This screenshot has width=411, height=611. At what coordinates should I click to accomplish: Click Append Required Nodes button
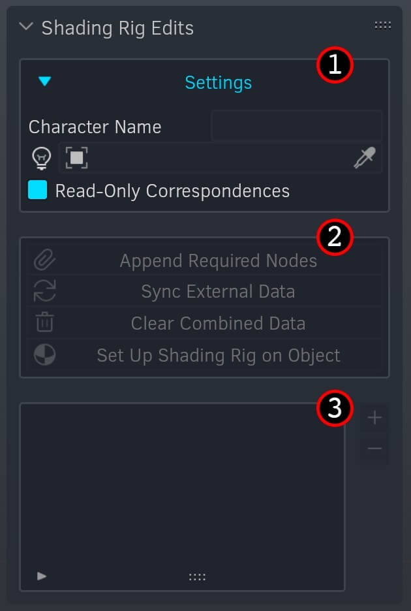pyautogui.click(x=205, y=260)
